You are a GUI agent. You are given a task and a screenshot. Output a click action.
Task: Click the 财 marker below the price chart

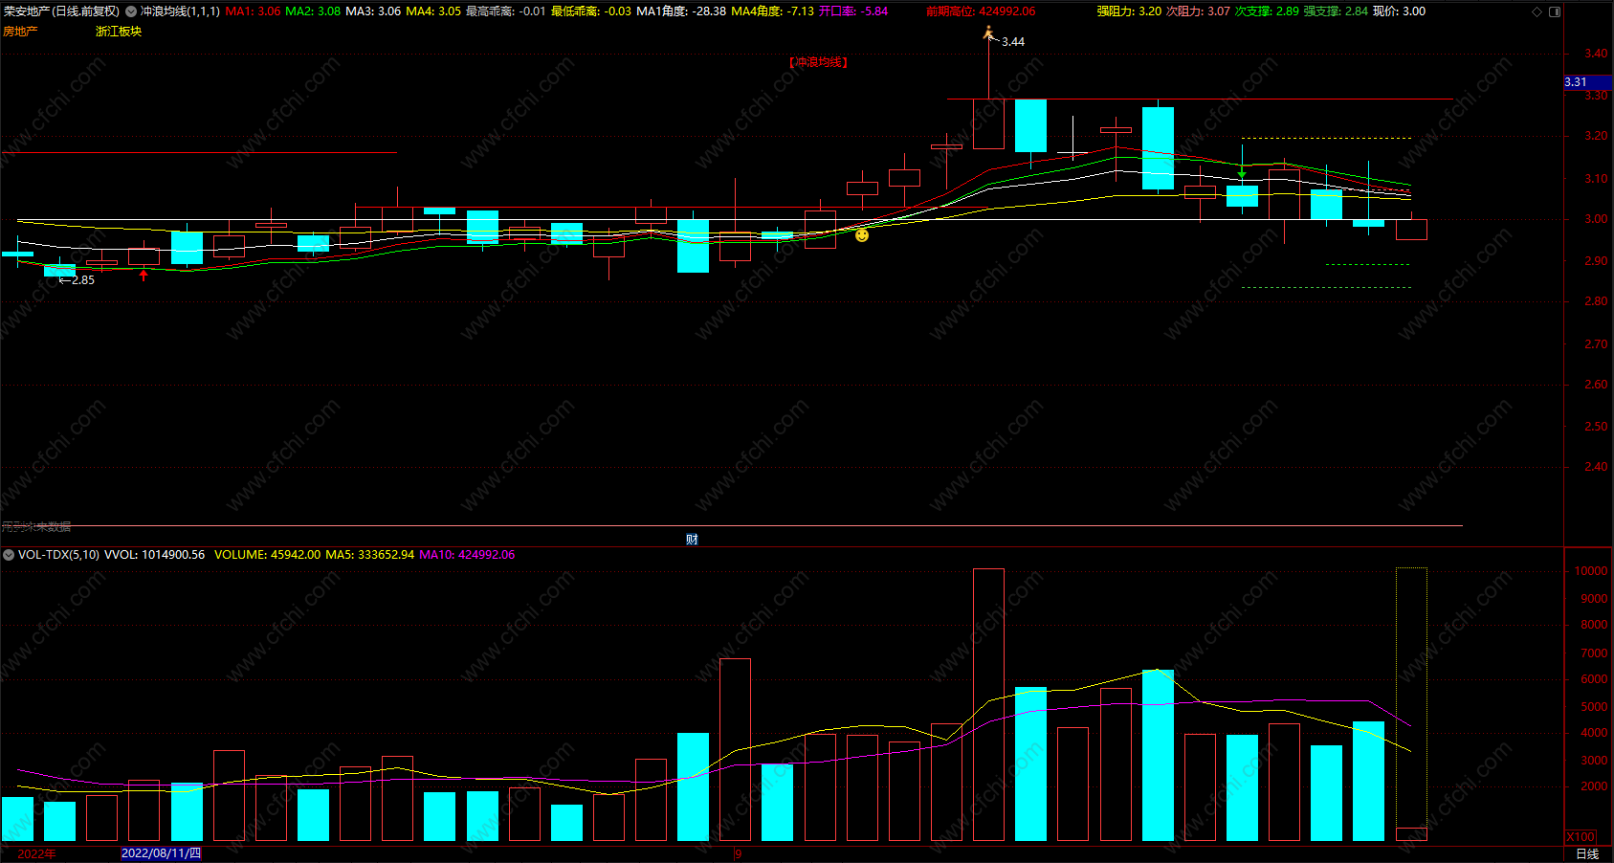[692, 540]
